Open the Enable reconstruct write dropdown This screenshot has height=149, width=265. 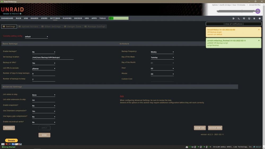(x=44, y=122)
